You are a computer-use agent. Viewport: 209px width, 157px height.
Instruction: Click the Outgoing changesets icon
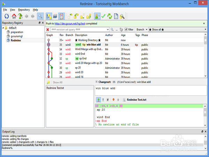[x=82, y=16]
